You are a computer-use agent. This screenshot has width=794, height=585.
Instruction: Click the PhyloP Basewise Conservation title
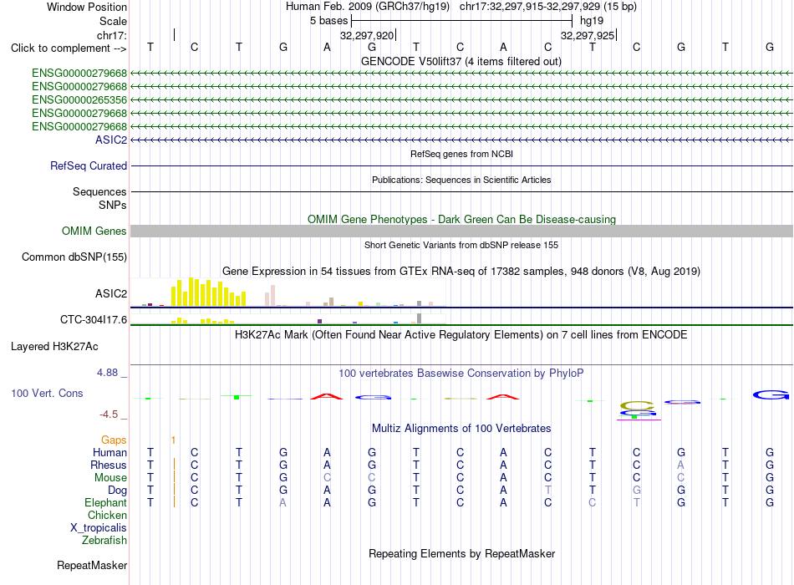[x=461, y=374]
